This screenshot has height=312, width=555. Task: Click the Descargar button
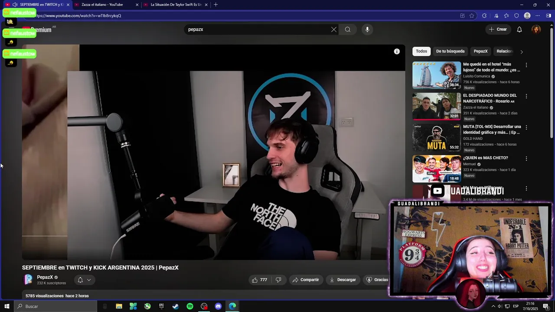tap(343, 280)
